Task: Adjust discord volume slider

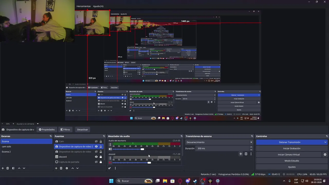Action: 149,163
